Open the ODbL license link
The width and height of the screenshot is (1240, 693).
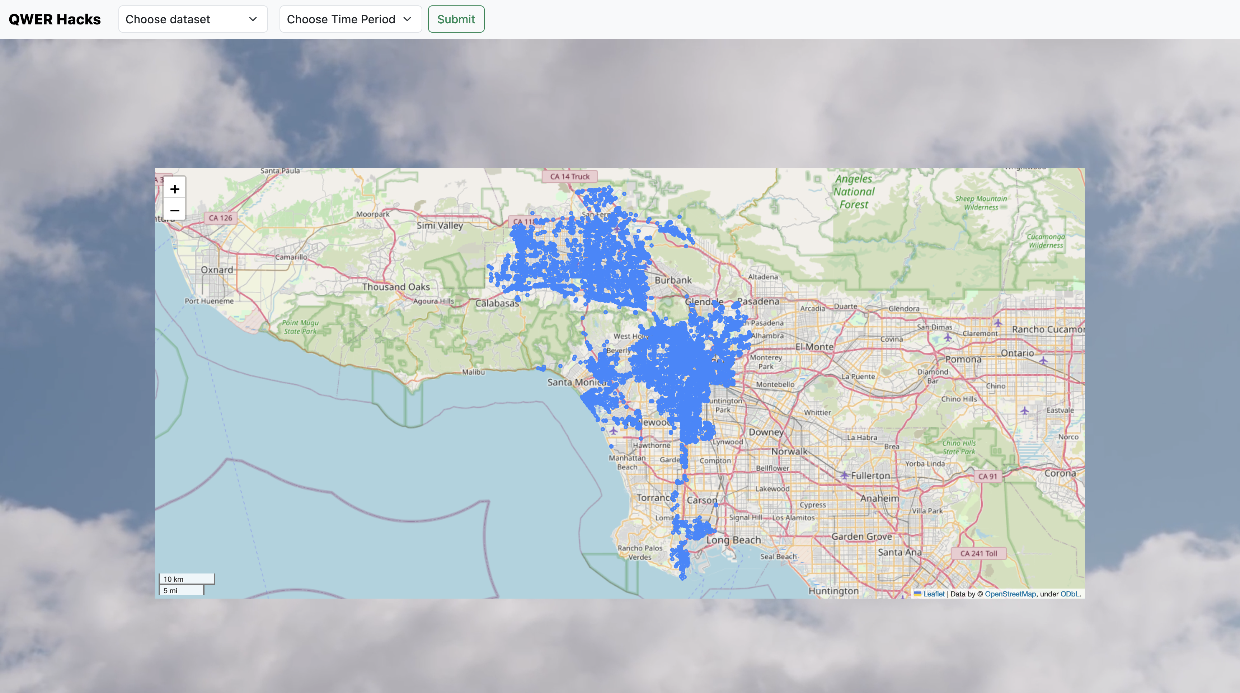1069,594
